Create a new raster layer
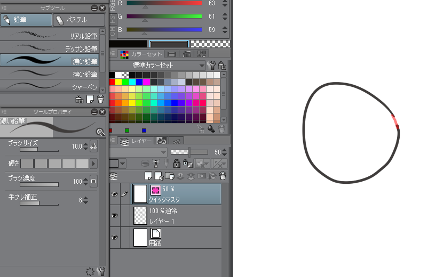436x277 pixels. (x=148, y=176)
